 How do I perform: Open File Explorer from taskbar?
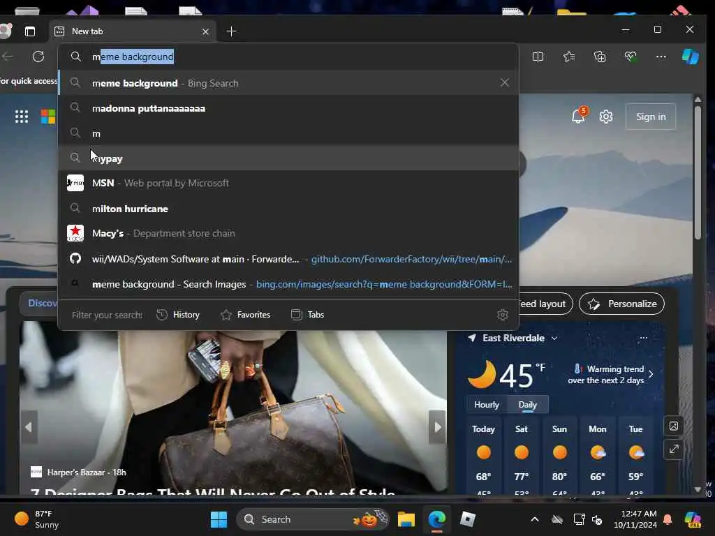tap(406, 519)
